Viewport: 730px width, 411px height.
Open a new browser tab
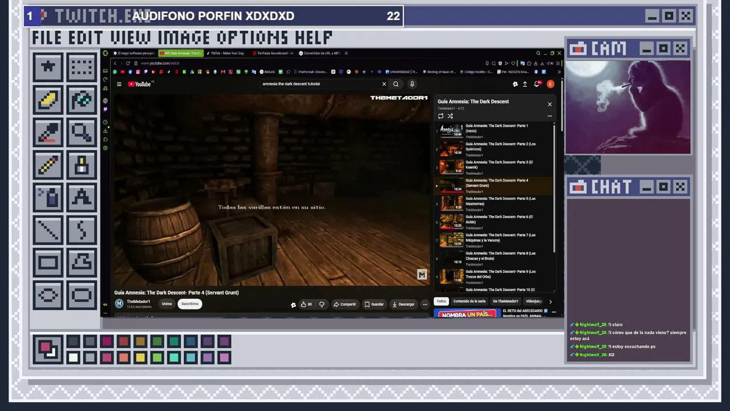[x=346, y=53]
